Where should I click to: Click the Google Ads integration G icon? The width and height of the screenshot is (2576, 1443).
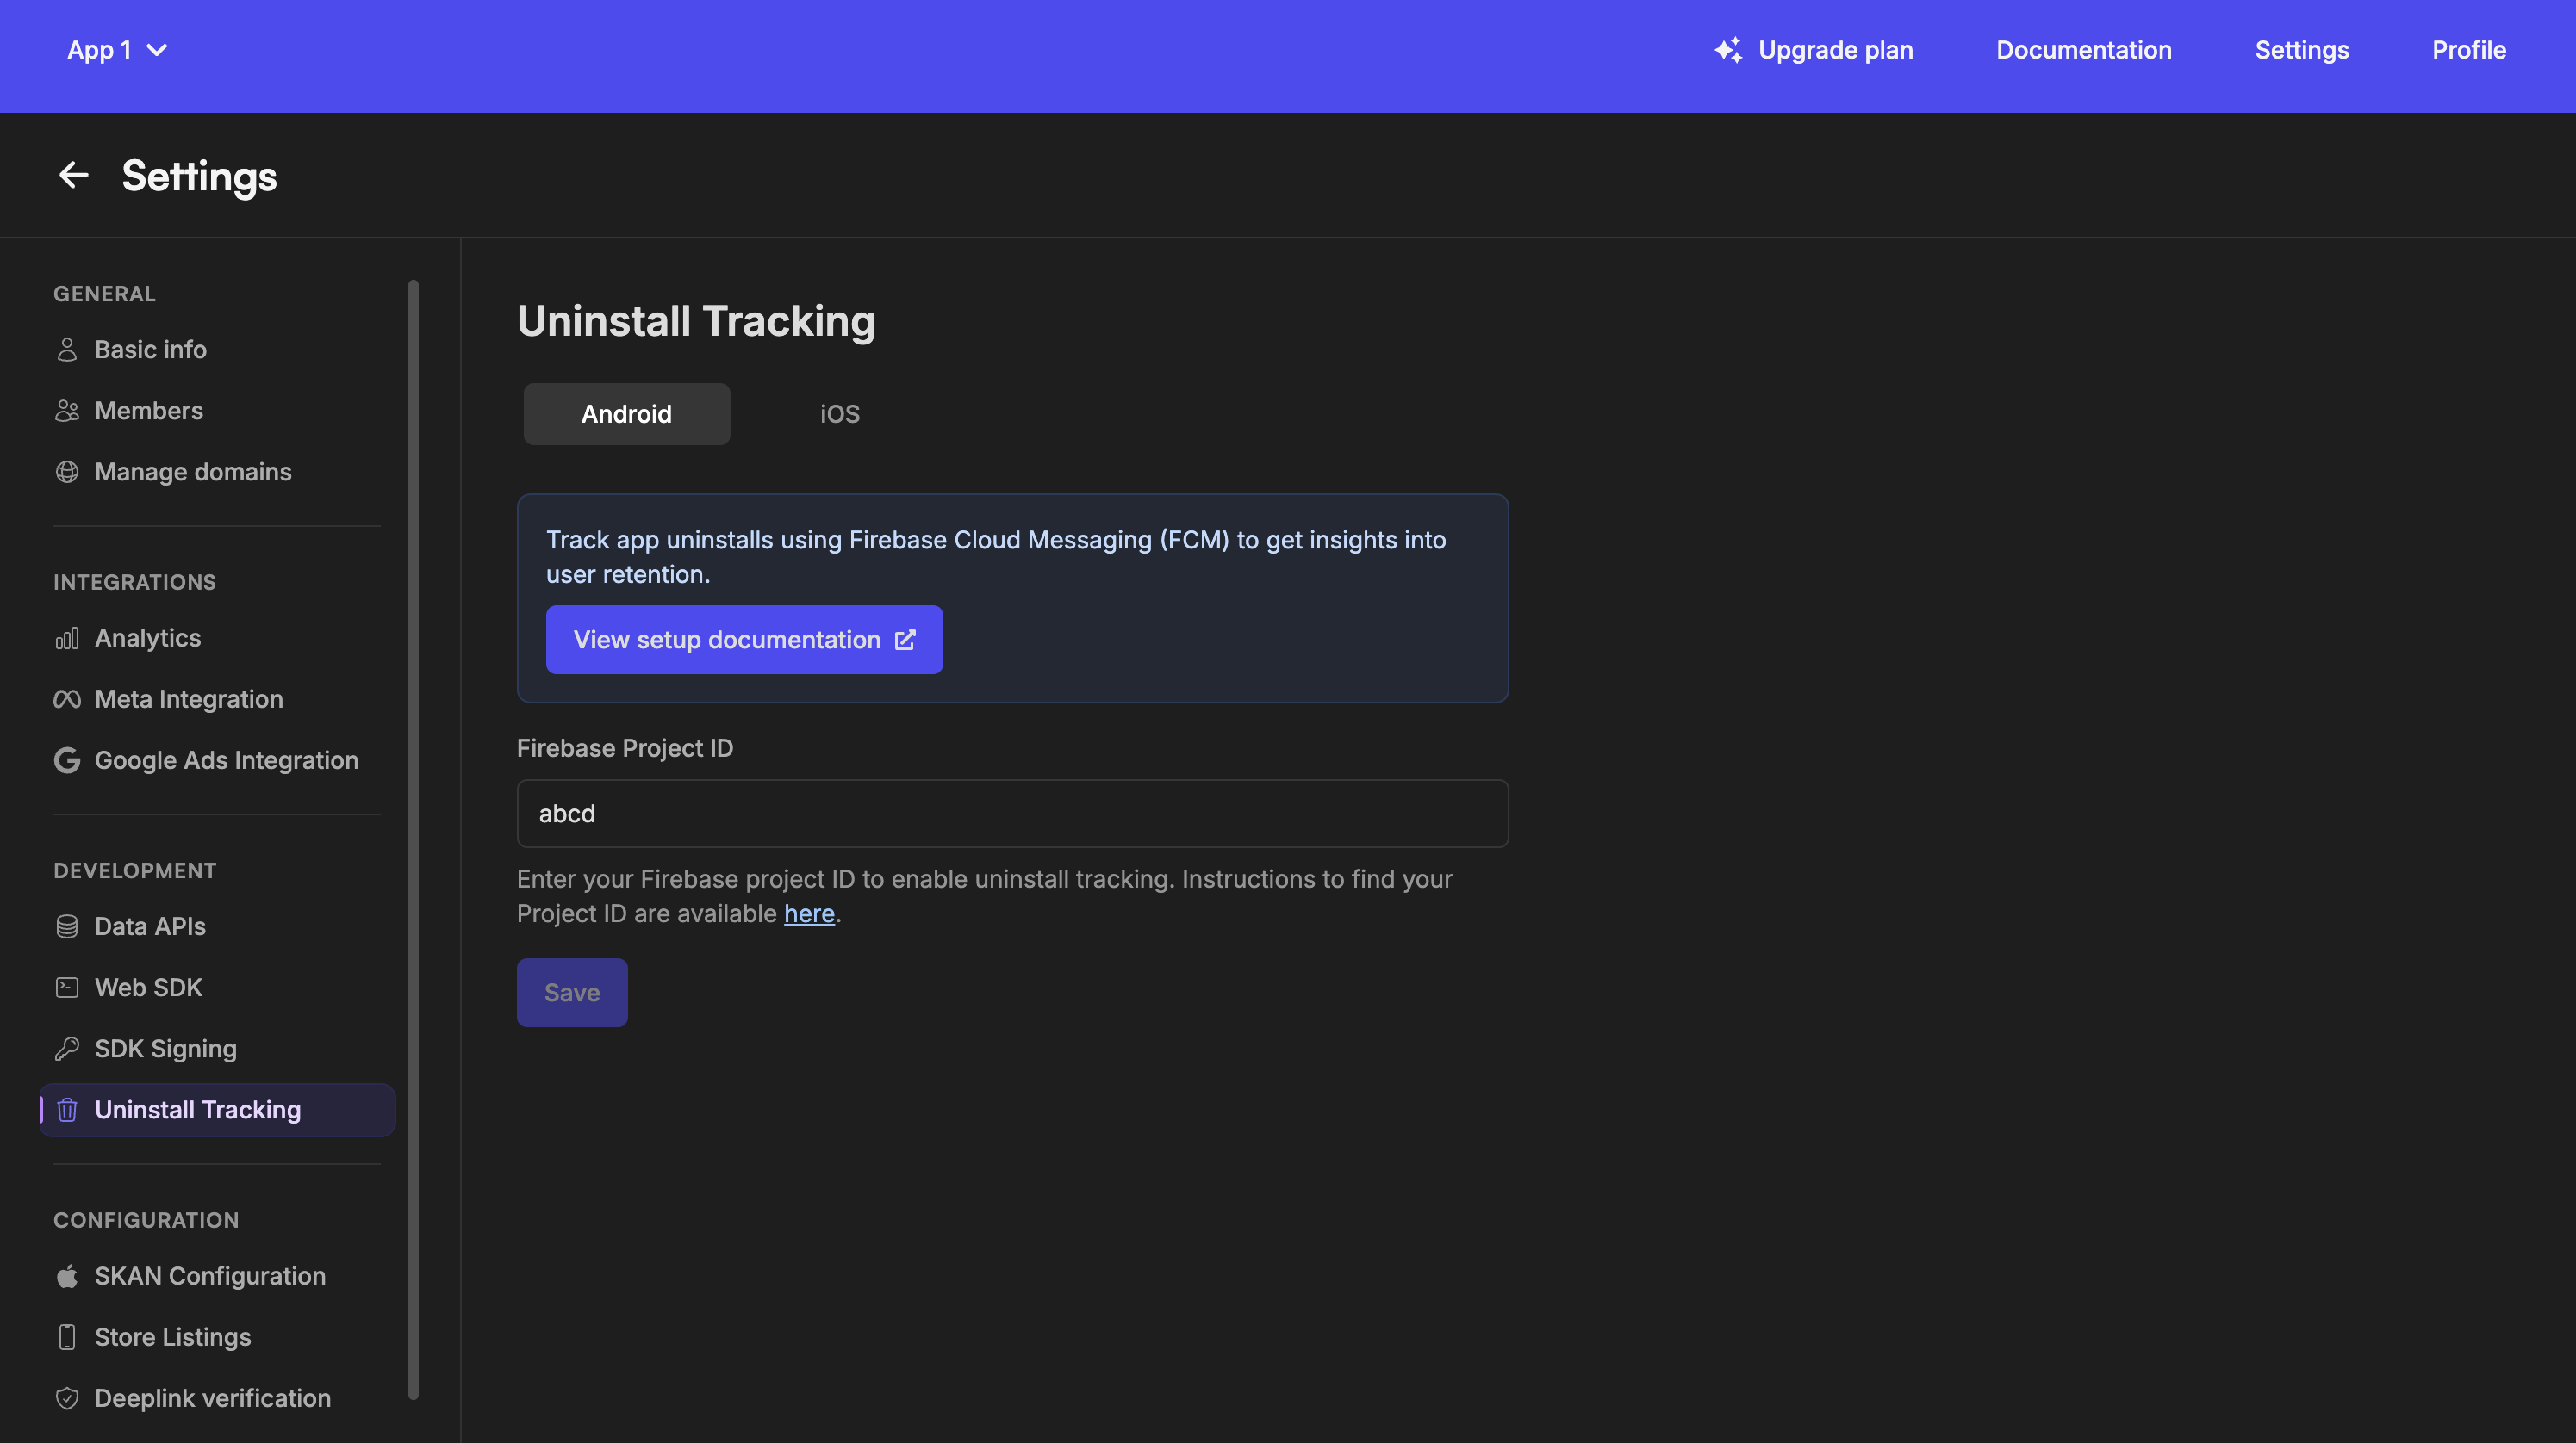click(66, 759)
